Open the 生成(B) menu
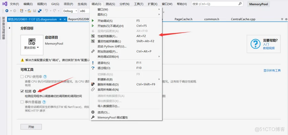 [x=82, y=4]
